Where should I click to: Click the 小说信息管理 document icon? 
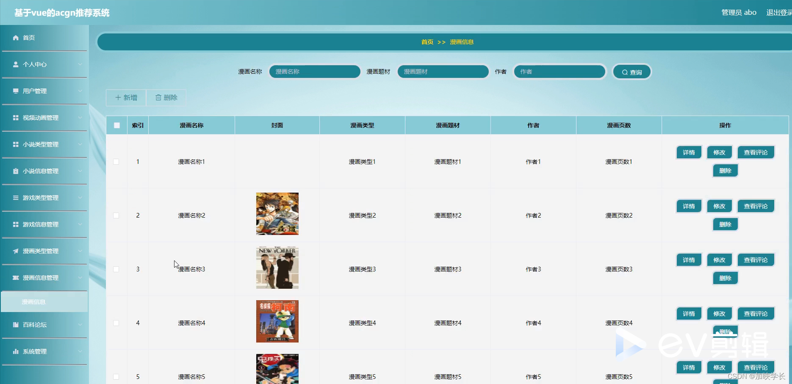click(x=16, y=171)
